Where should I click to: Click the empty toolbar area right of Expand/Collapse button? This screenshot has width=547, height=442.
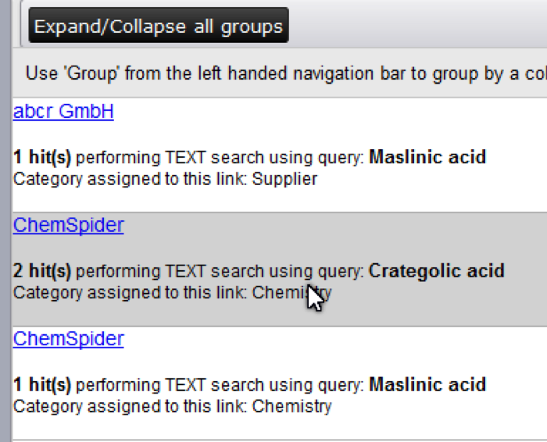414,26
